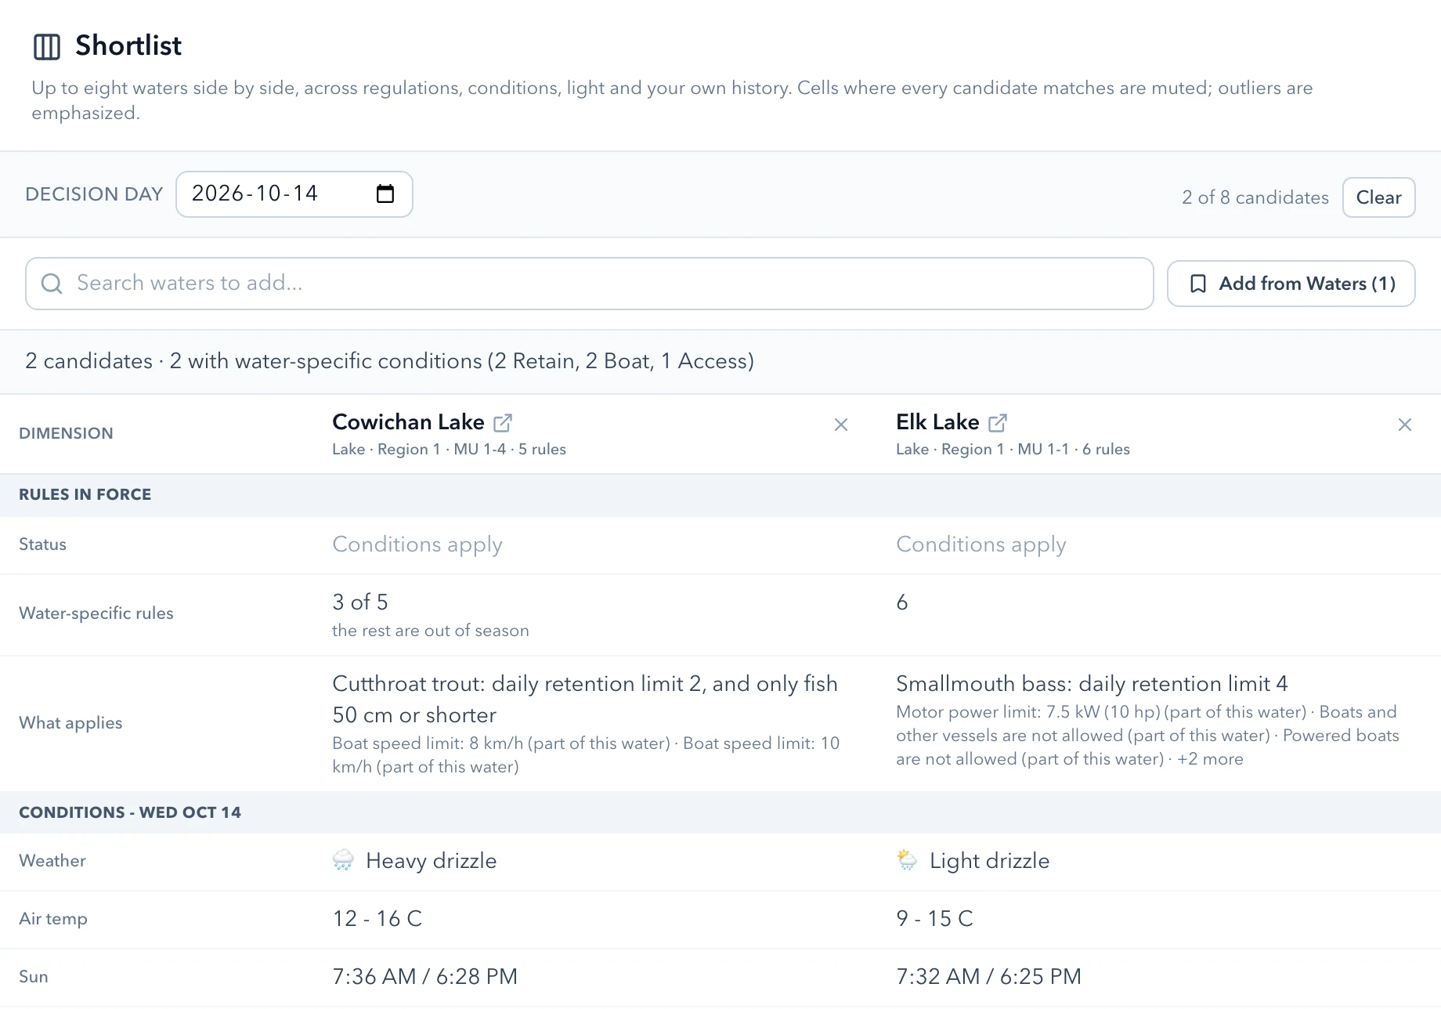This screenshot has width=1441, height=1009.
Task: Focus the Search waters to add field
Action: coord(589,284)
